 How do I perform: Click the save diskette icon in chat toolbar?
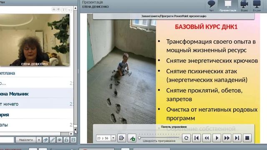[x=73, y=140]
